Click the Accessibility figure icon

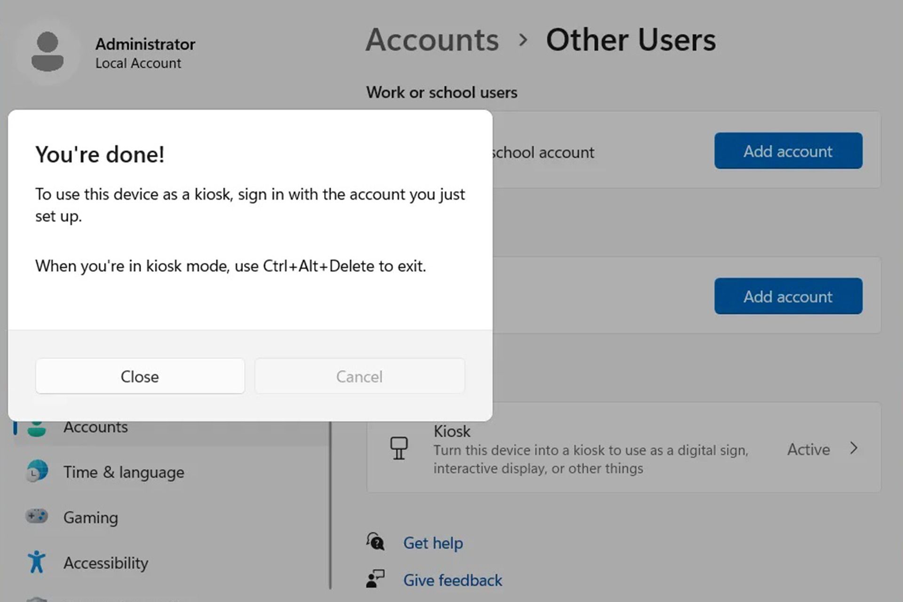pyautogui.click(x=37, y=562)
